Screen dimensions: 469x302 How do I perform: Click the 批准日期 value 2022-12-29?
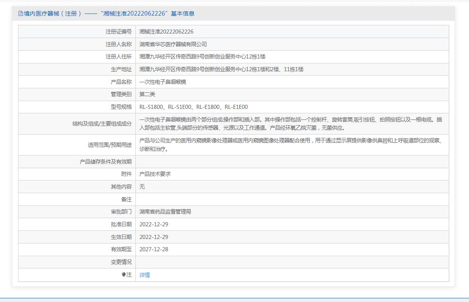pyautogui.click(x=153, y=224)
